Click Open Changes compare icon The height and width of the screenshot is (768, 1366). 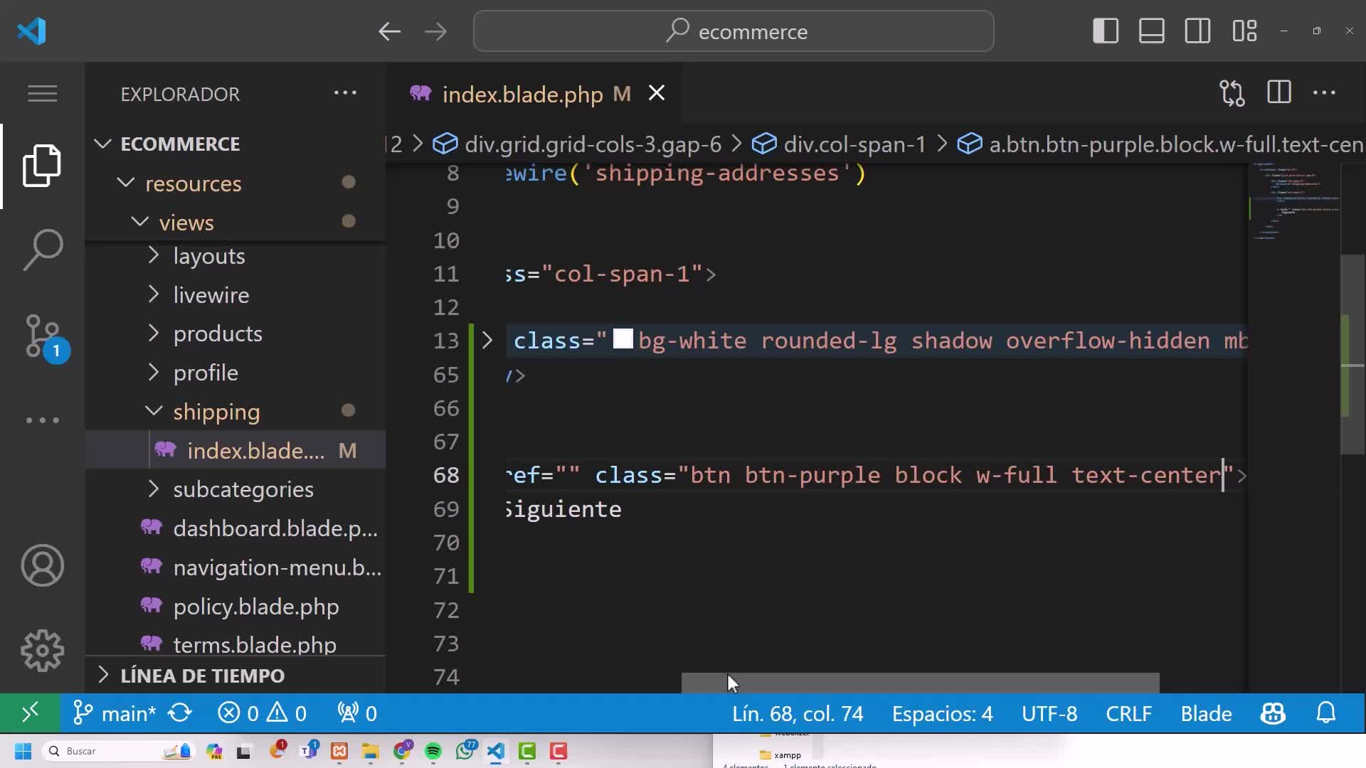[1232, 93]
